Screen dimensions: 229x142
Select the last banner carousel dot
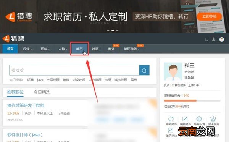(x=117, y=30)
